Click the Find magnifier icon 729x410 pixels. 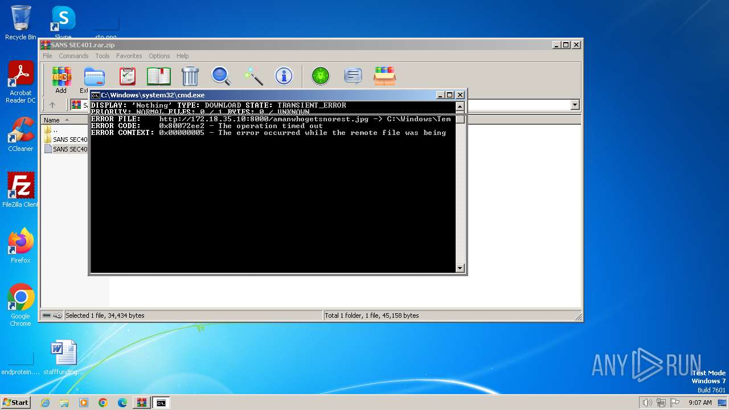(221, 76)
